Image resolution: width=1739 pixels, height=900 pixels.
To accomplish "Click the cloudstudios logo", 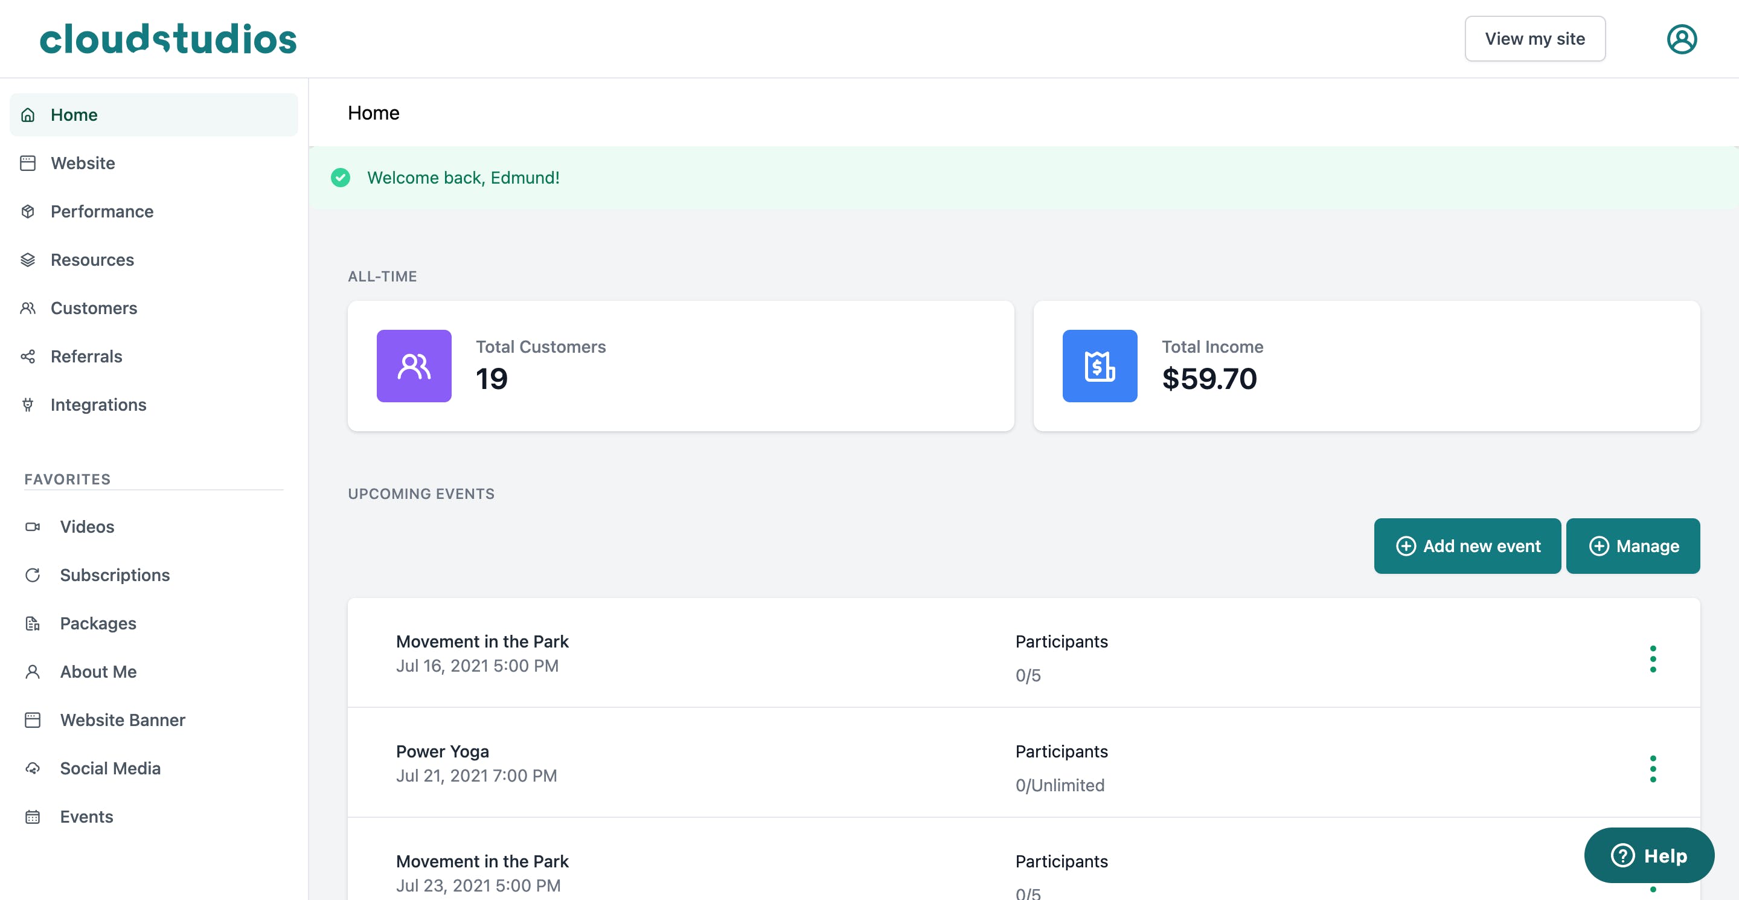I will (x=168, y=39).
